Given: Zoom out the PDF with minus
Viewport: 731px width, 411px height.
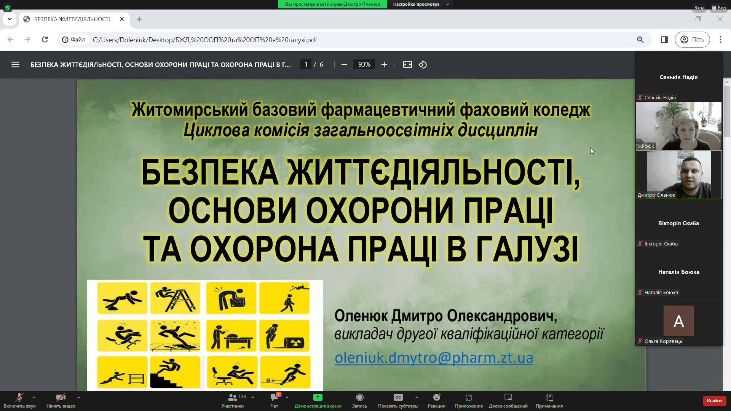Looking at the screenshot, I should (x=344, y=65).
